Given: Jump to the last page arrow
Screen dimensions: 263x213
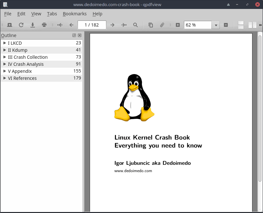Looking at the screenshot, I should 124,25.
